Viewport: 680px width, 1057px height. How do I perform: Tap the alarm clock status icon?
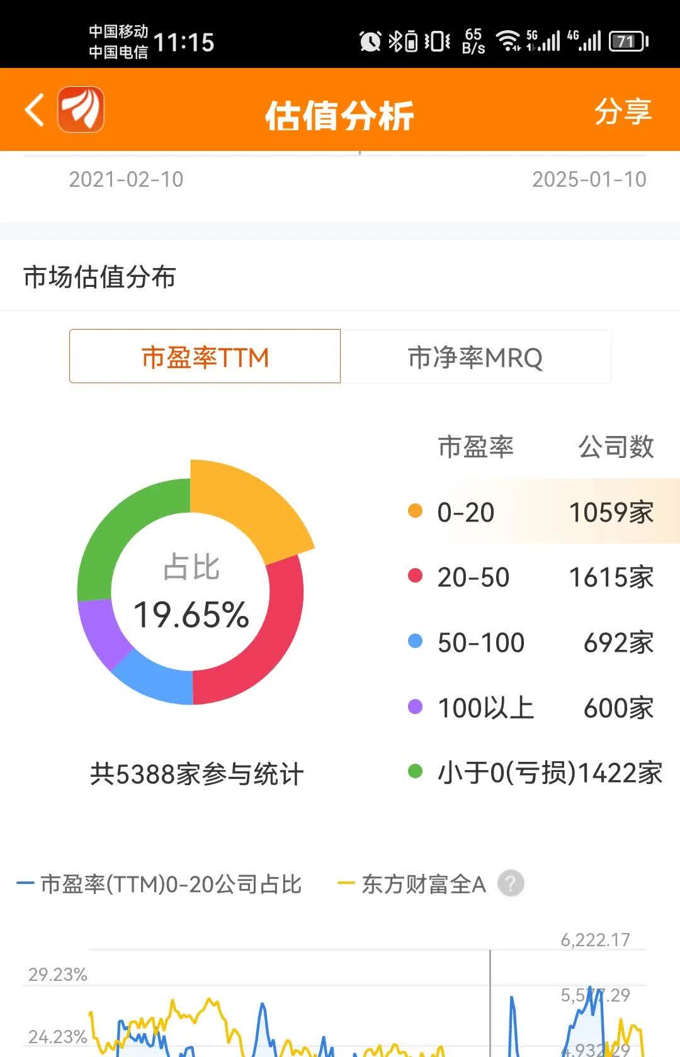tap(370, 42)
